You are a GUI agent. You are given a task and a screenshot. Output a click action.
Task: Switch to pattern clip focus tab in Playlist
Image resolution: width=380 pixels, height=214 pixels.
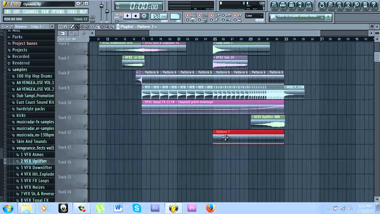84,33
